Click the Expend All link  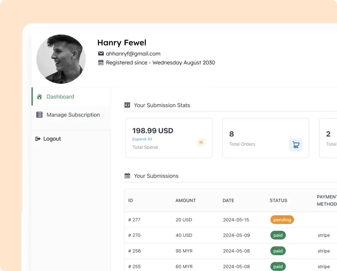click(x=142, y=139)
